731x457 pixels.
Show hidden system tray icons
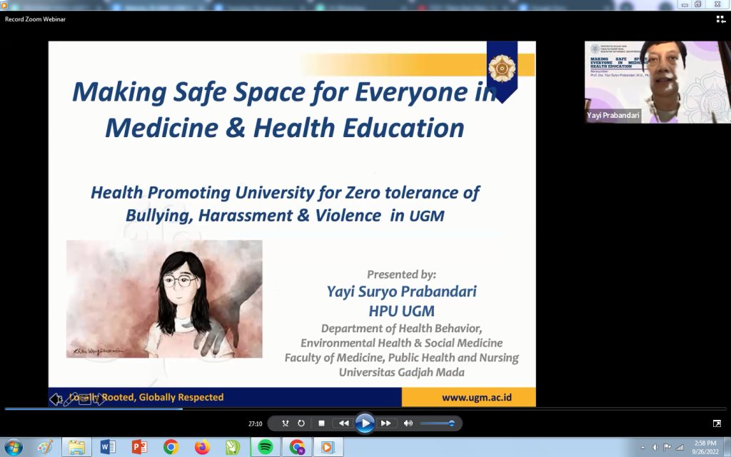pyautogui.click(x=643, y=448)
